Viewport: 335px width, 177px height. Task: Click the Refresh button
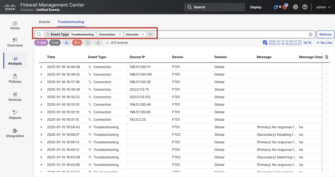[325, 35]
